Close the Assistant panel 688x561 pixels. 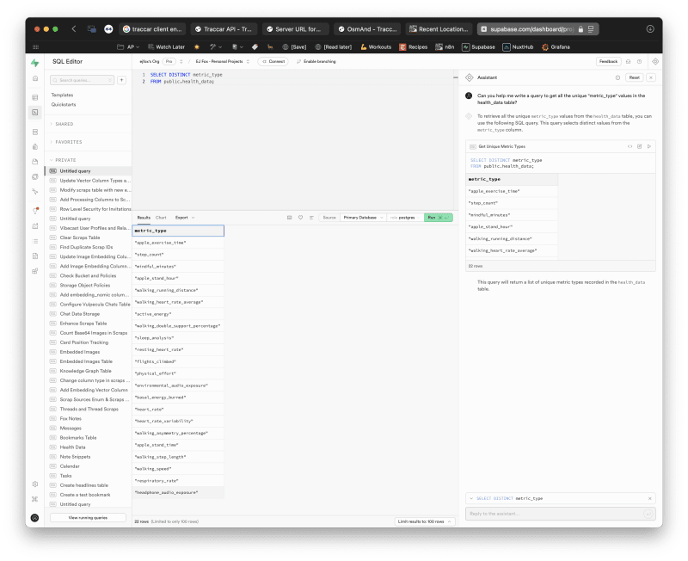tap(651, 77)
